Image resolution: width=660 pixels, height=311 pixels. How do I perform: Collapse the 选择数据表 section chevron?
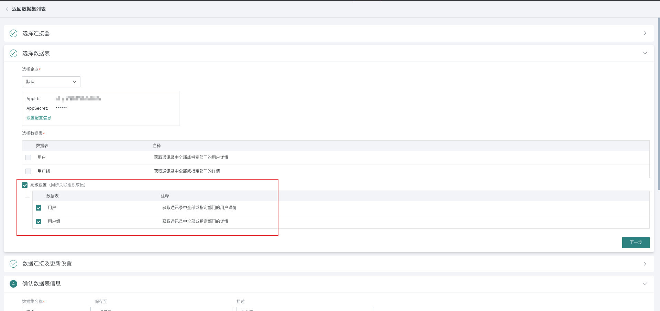coord(645,53)
